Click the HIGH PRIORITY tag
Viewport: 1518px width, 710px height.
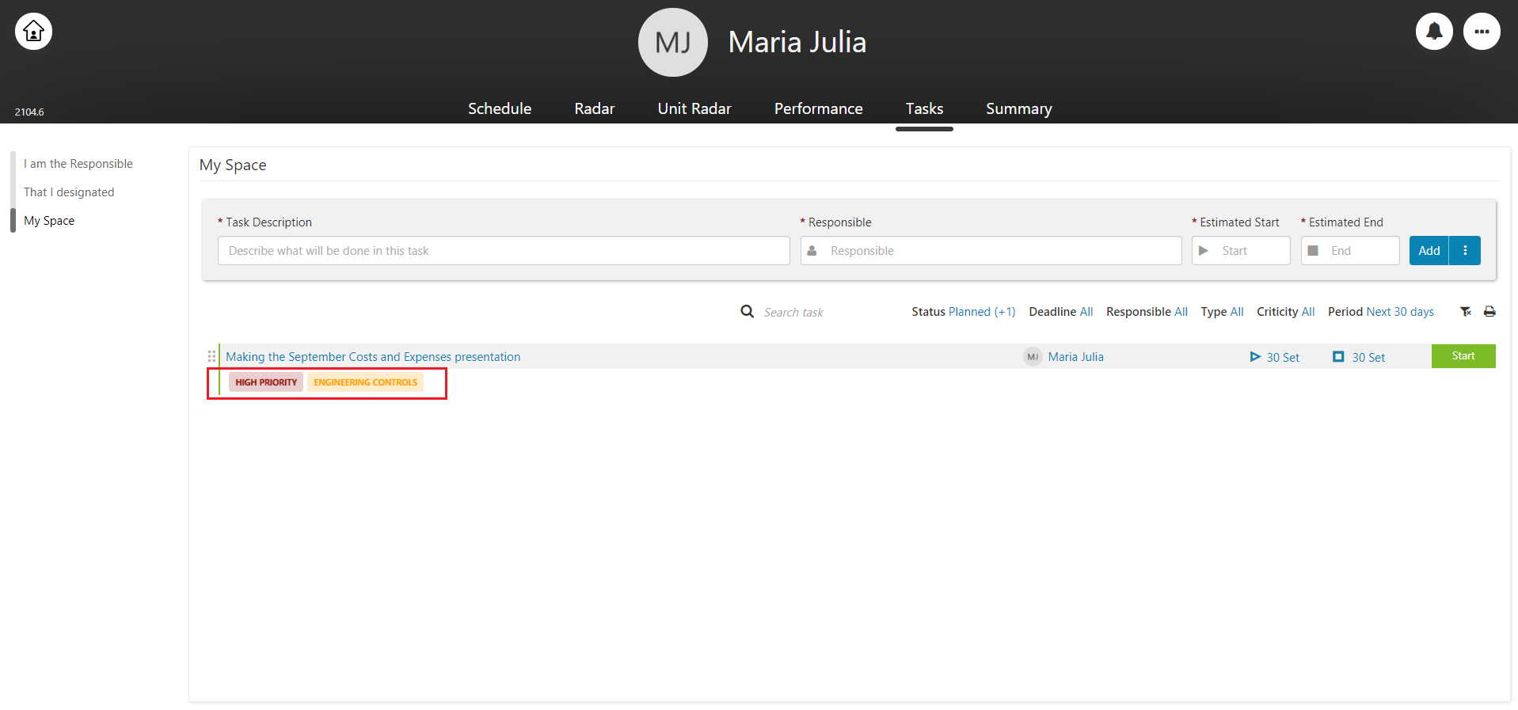pyautogui.click(x=266, y=382)
